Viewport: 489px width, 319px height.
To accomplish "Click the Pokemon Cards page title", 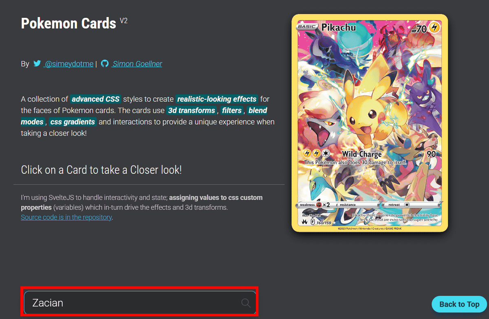I will tap(68, 24).
